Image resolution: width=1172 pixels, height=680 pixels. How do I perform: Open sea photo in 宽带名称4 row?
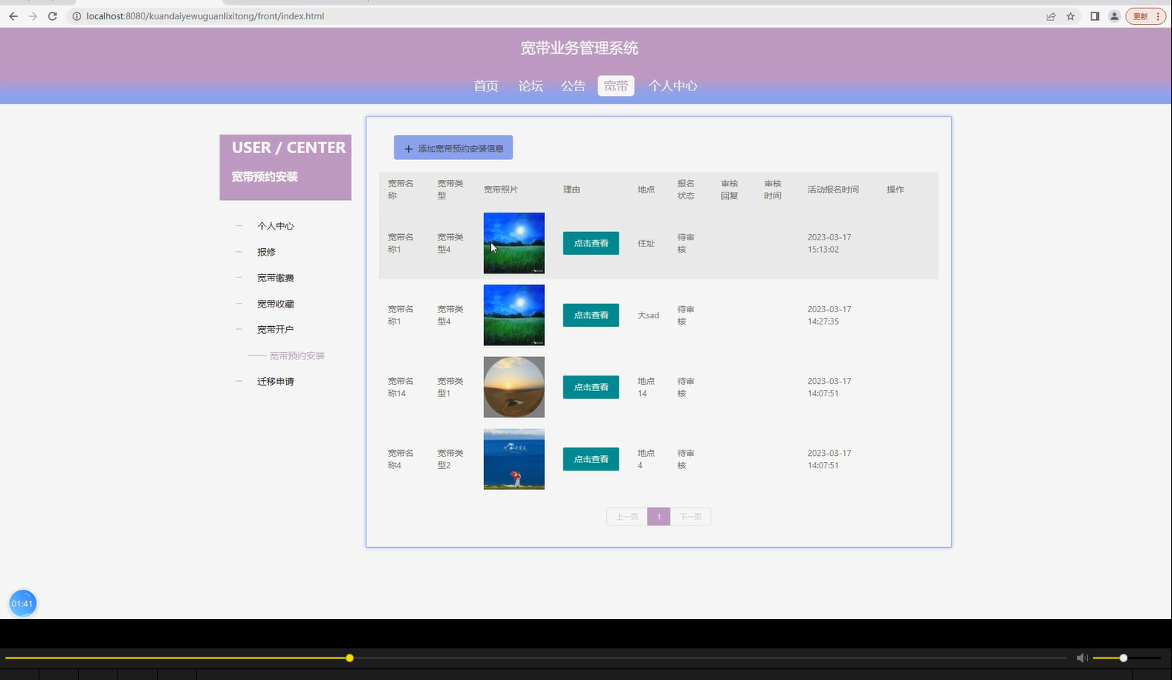point(514,459)
